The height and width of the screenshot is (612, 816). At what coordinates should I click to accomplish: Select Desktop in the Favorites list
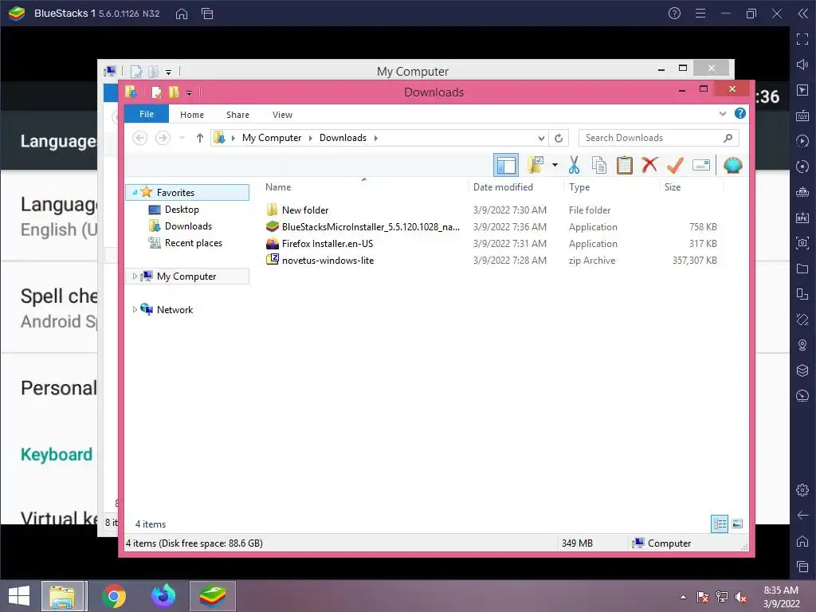(182, 210)
